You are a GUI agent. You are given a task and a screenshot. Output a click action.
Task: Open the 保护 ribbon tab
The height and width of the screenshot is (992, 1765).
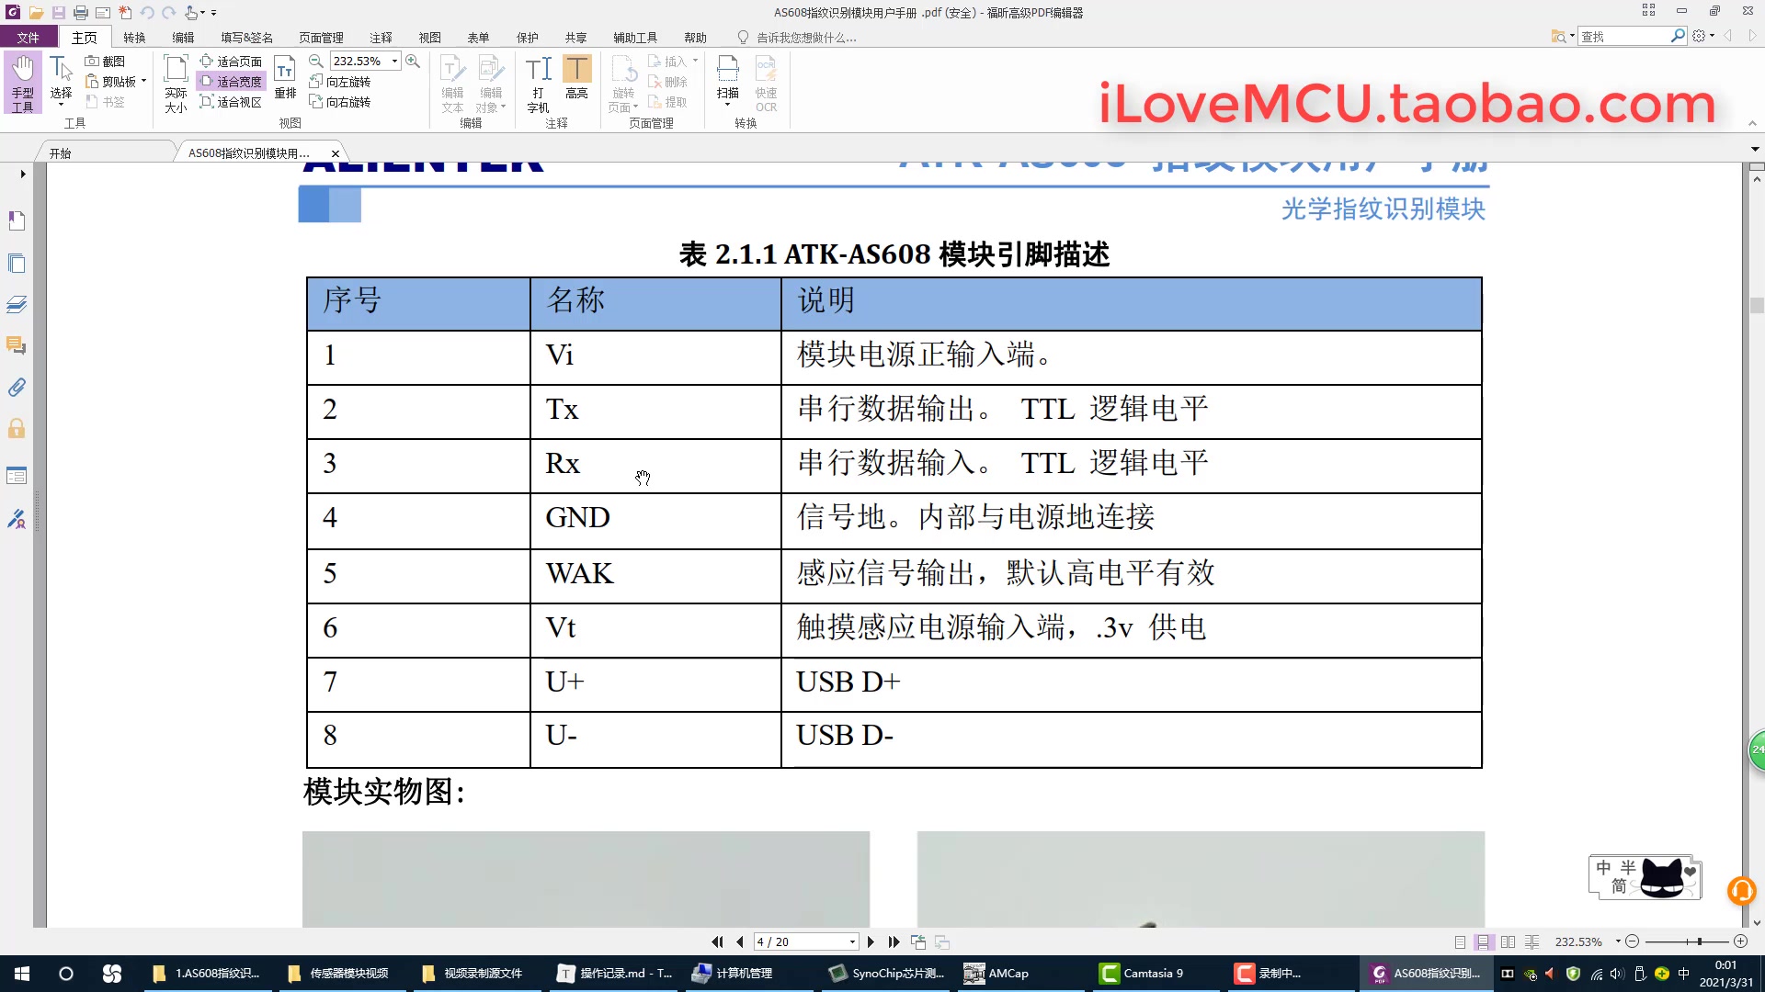[x=528, y=38]
